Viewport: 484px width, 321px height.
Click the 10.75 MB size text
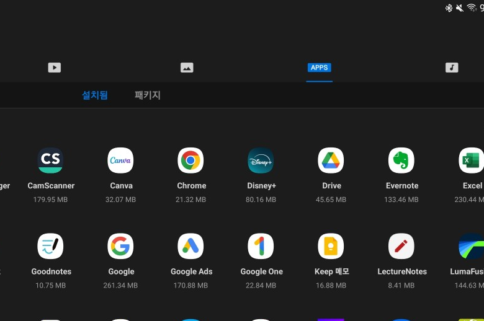point(50,285)
